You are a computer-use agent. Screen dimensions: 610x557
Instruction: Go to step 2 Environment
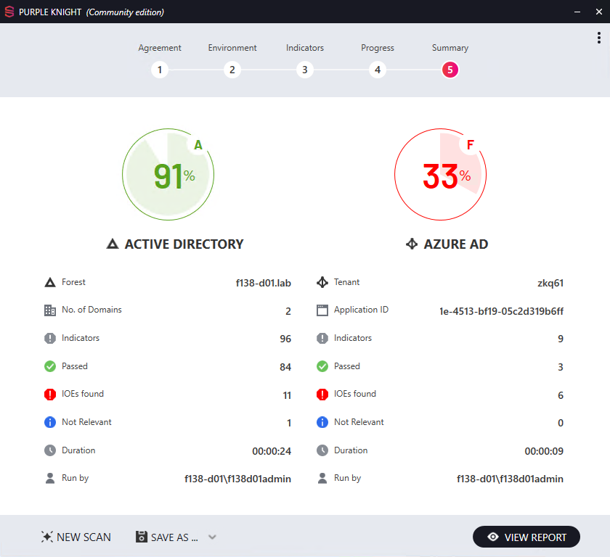coord(232,70)
